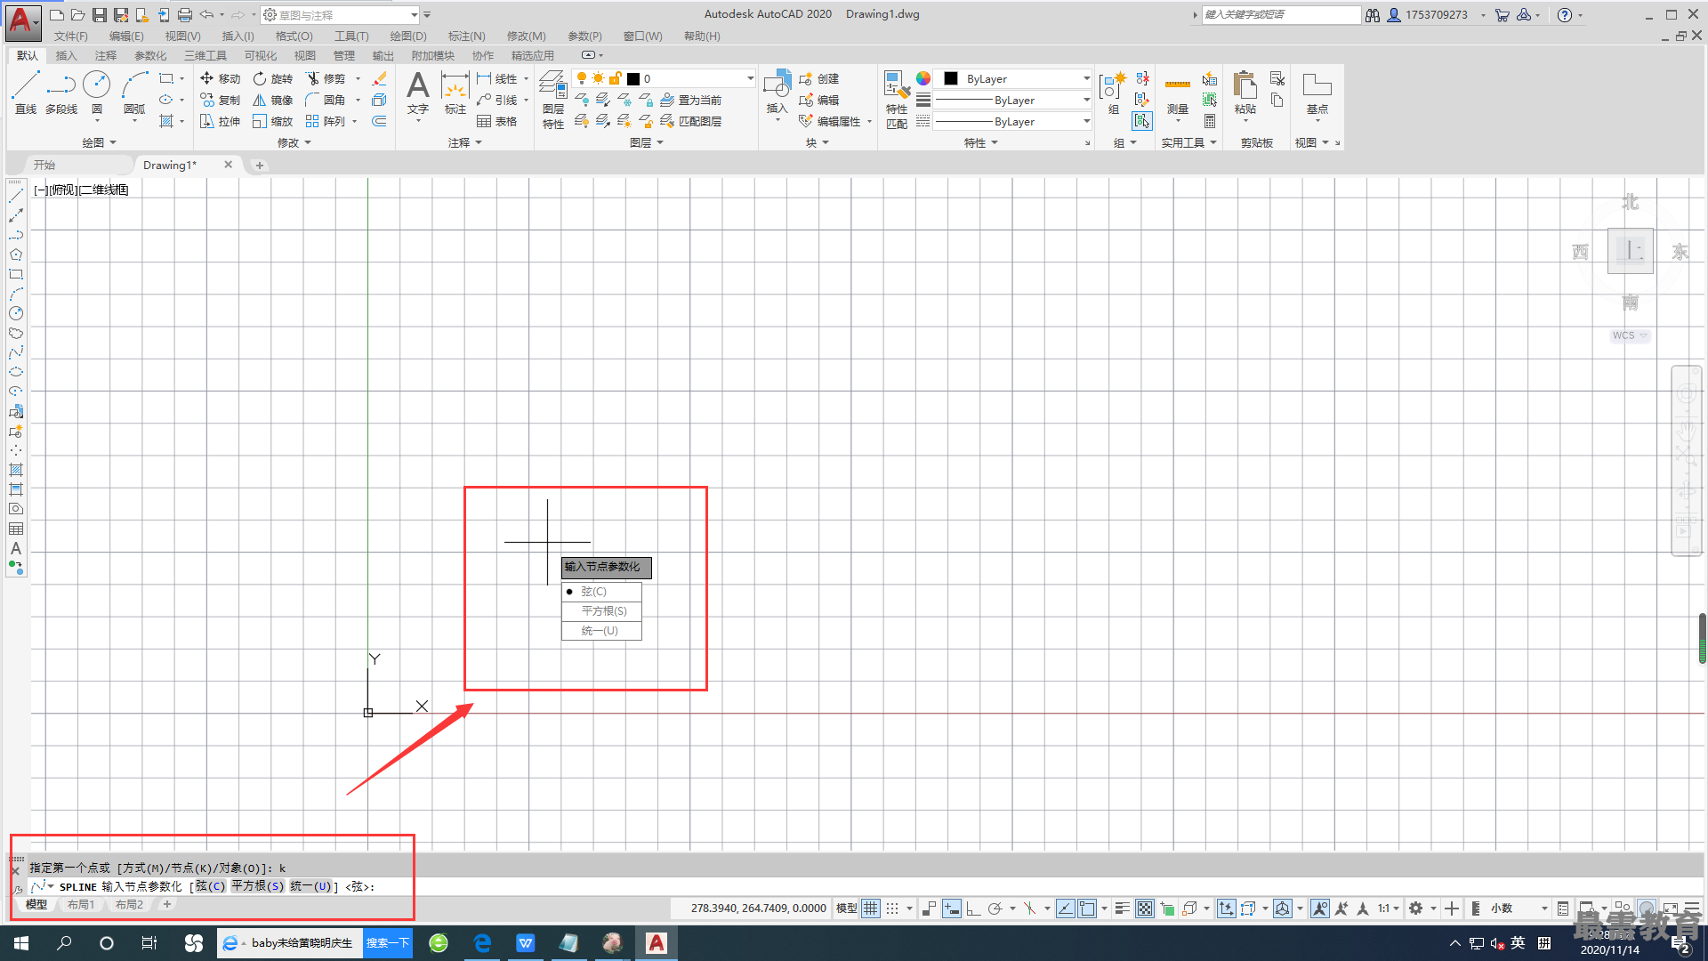Open the 绘图(D) menu
The width and height of the screenshot is (1708, 961).
tap(408, 36)
